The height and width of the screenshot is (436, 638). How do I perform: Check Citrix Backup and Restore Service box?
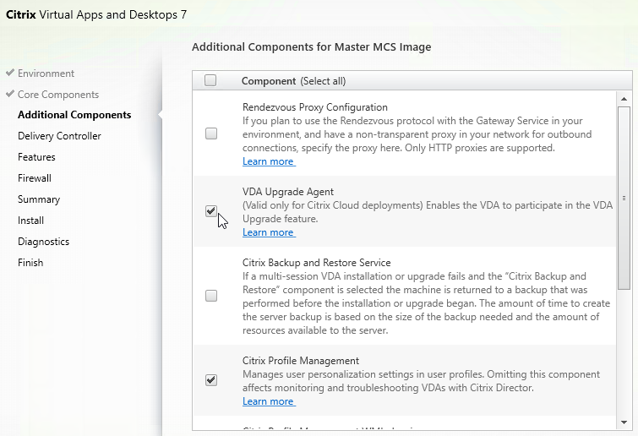tap(211, 296)
